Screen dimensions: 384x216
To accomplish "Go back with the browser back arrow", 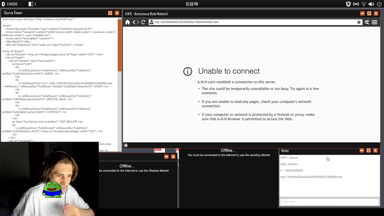I will pyautogui.click(x=134, y=22).
